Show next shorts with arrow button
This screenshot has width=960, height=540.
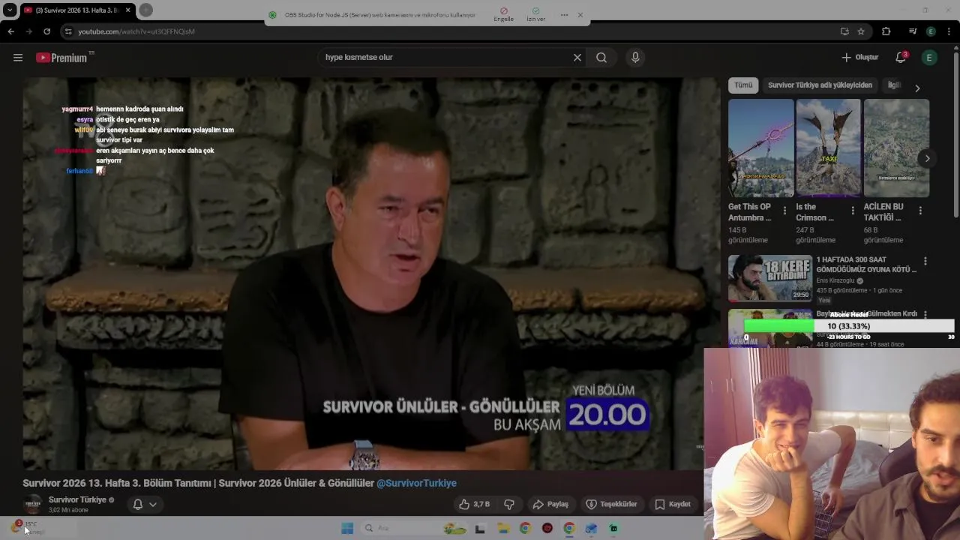(927, 158)
